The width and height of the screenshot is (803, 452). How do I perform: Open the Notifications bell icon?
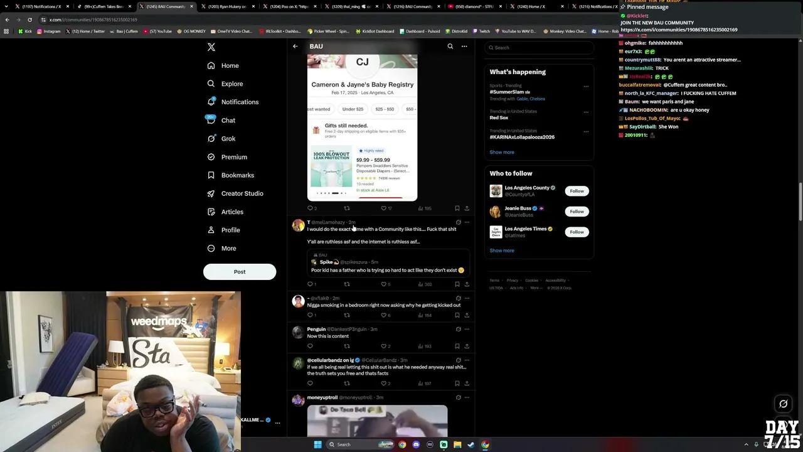(211, 102)
